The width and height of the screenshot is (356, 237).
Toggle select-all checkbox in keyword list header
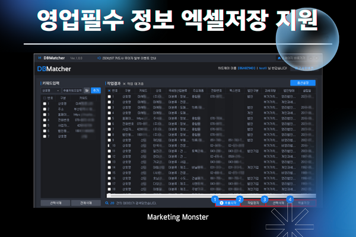pyautogui.click(x=44, y=98)
